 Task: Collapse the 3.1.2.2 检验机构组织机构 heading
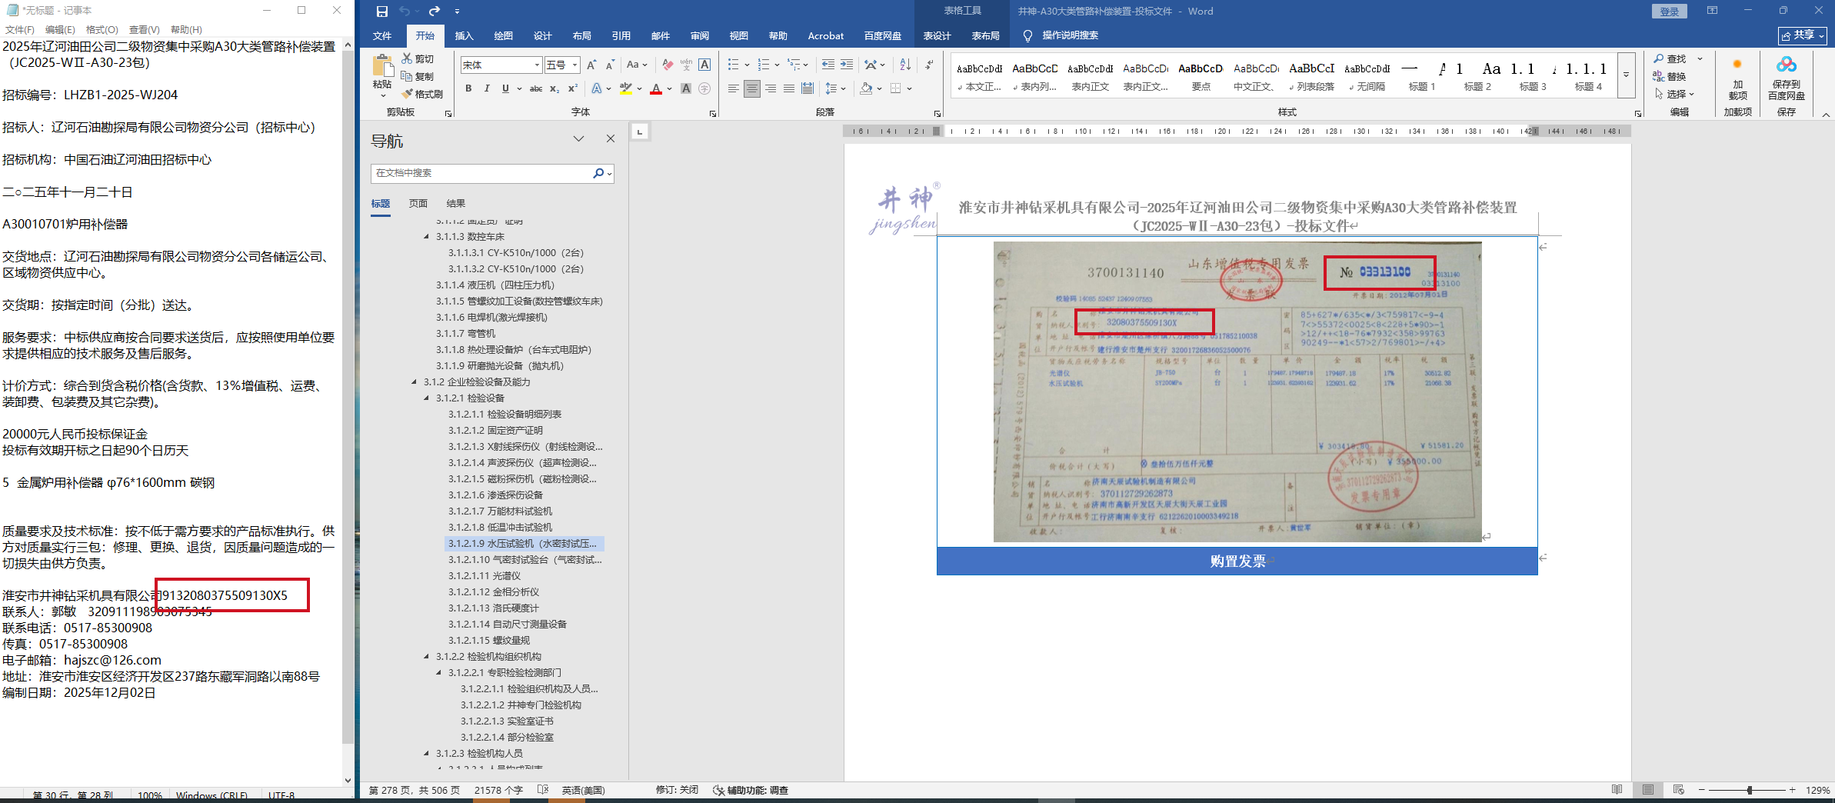click(x=427, y=656)
